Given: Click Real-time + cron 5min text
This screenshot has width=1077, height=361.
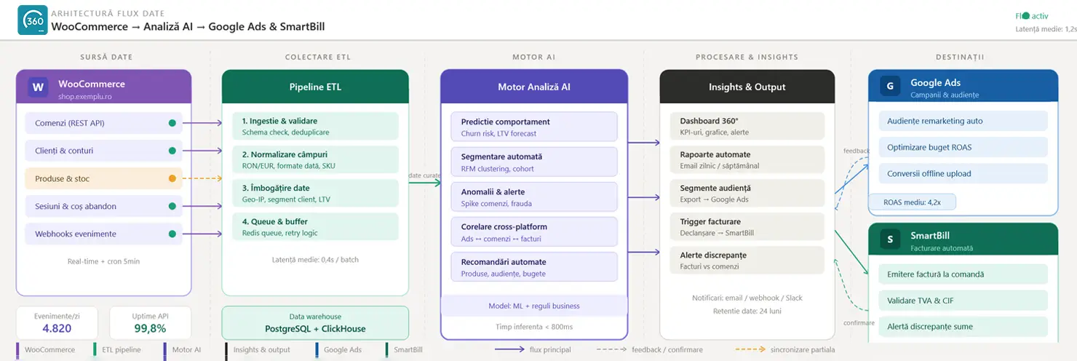Looking at the screenshot, I should [103, 261].
